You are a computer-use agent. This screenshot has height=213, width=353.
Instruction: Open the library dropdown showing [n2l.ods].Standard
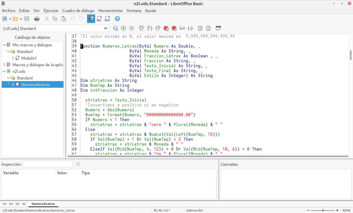(x=106, y=28)
